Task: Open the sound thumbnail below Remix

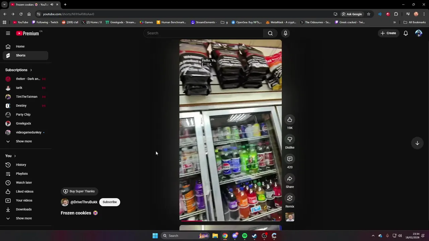Action: click(290, 217)
